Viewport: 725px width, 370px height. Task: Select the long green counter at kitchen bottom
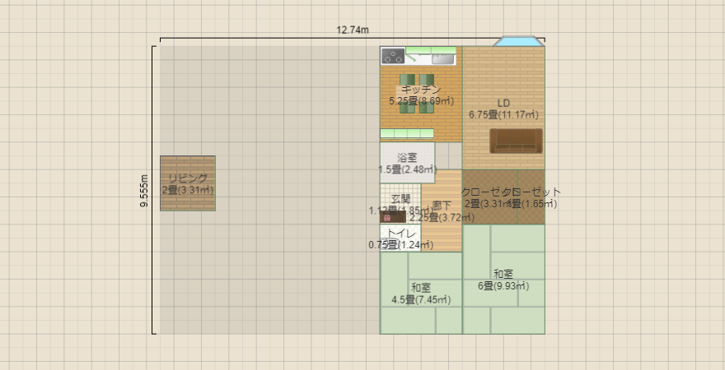[407, 133]
